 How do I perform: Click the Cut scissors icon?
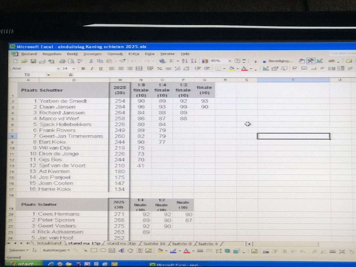point(91,61)
